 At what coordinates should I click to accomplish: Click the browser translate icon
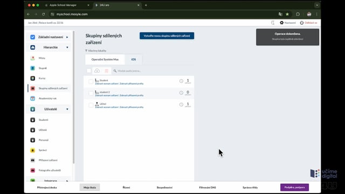(280, 14)
